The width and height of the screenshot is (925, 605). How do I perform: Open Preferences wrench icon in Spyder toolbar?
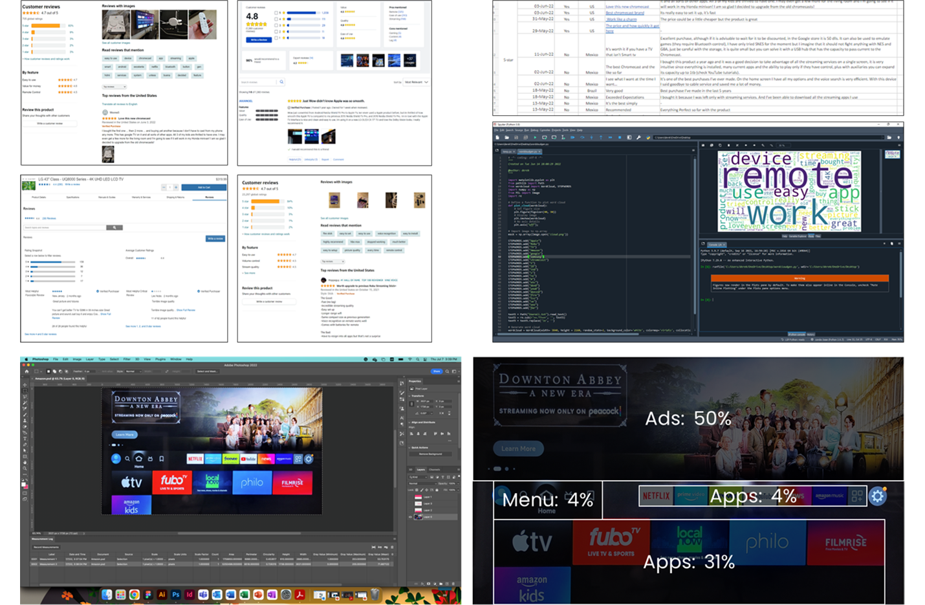pyautogui.click(x=638, y=137)
